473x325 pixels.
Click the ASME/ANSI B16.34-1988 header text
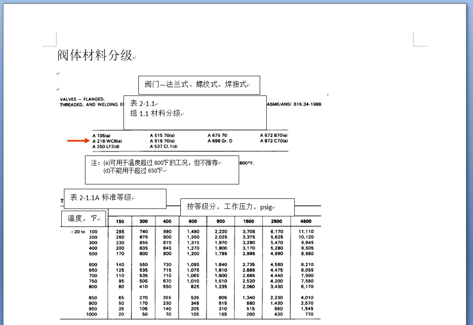[x=294, y=104]
